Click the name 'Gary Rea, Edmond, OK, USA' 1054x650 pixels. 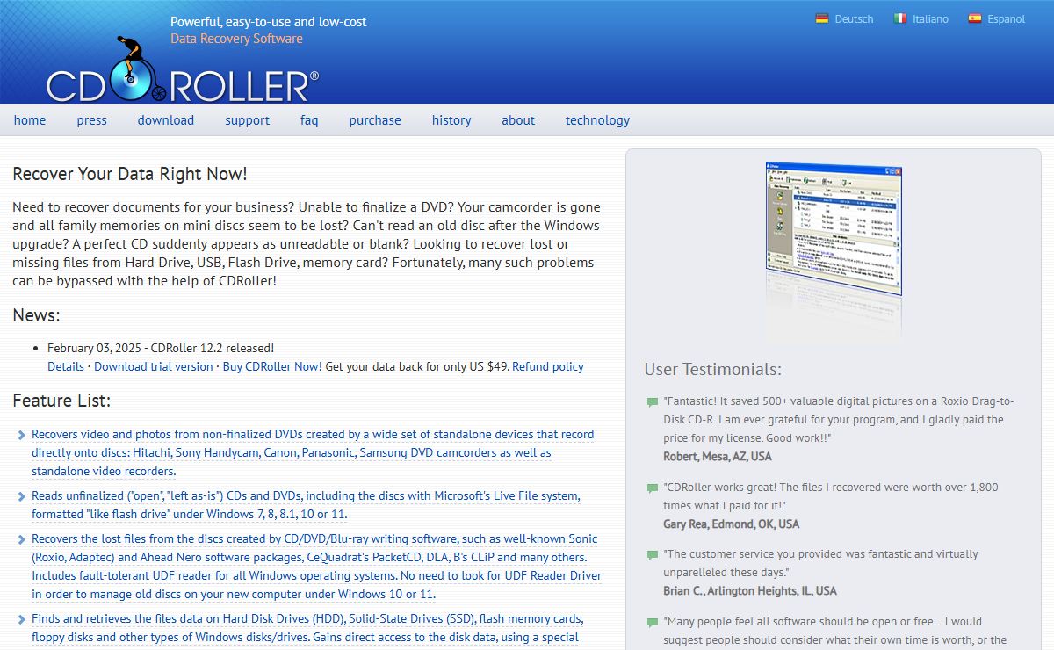pyautogui.click(x=732, y=524)
